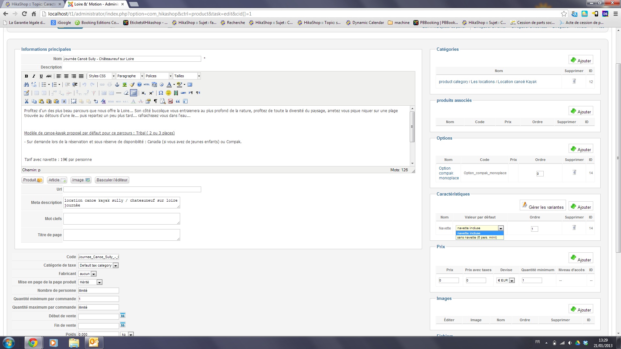Click Basculer l'éditeur button
This screenshot has width=621, height=349.
(x=112, y=180)
